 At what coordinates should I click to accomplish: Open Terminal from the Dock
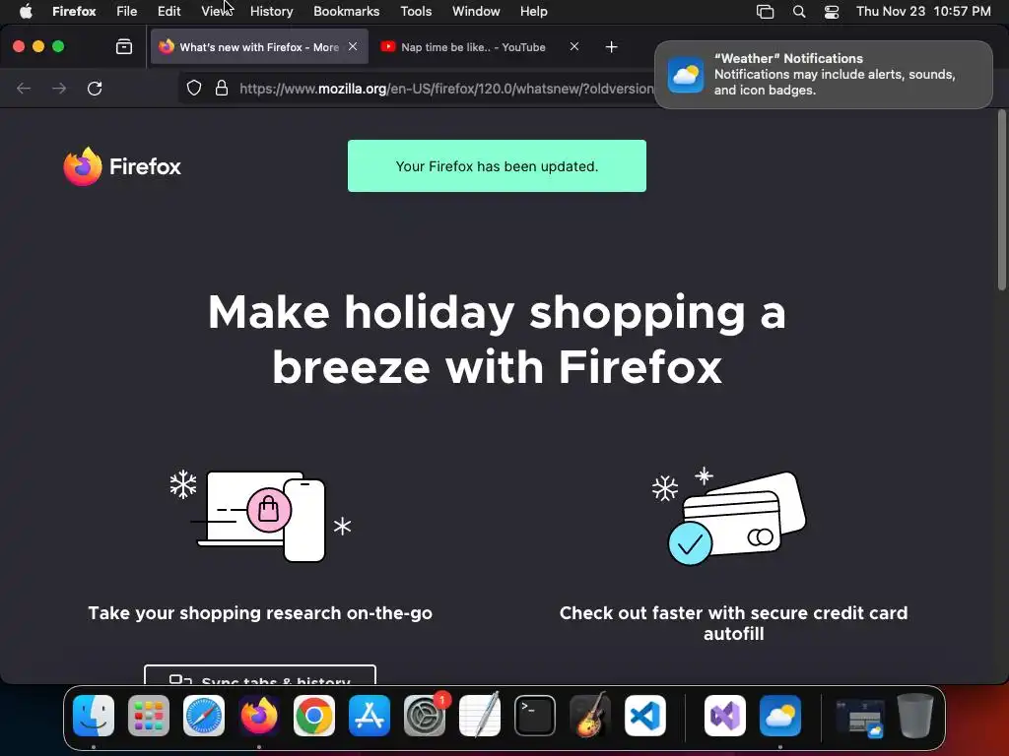(535, 716)
